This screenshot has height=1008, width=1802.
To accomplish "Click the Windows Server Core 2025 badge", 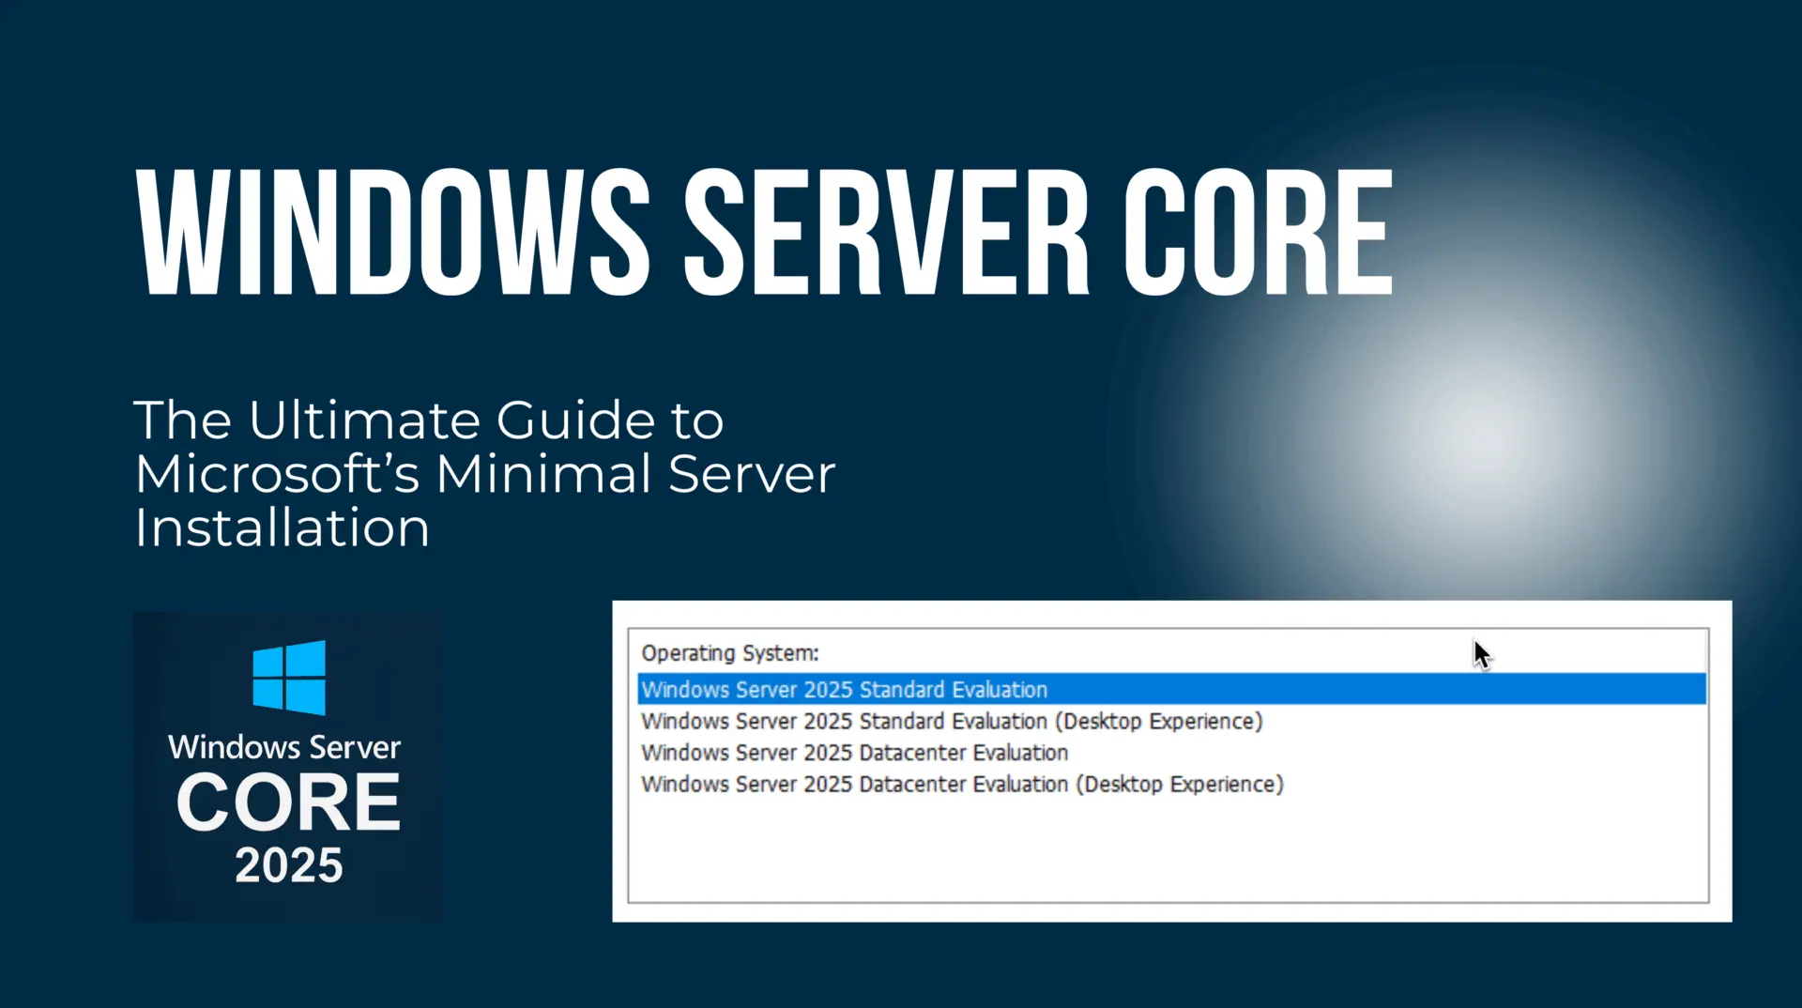I will tap(286, 765).
